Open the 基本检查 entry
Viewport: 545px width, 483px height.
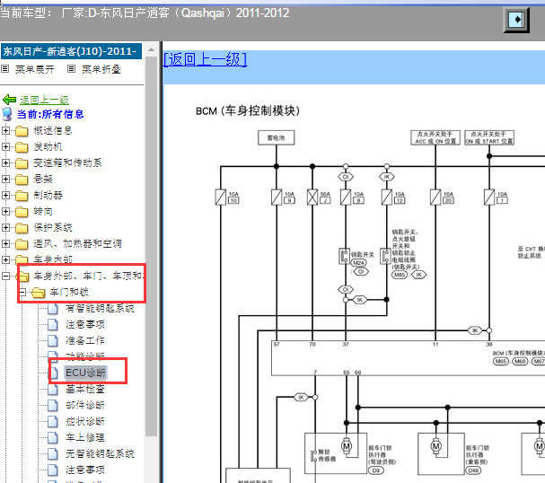click(85, 389)
